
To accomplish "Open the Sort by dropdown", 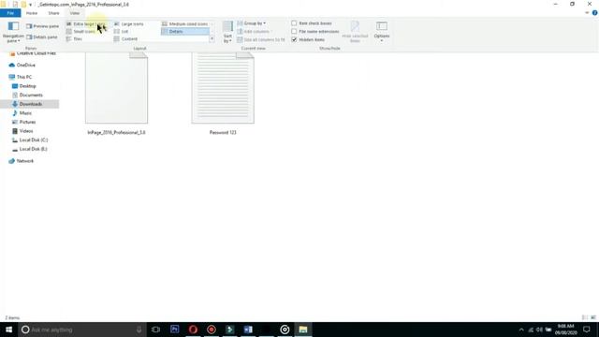I will click(x=227, y=32).
